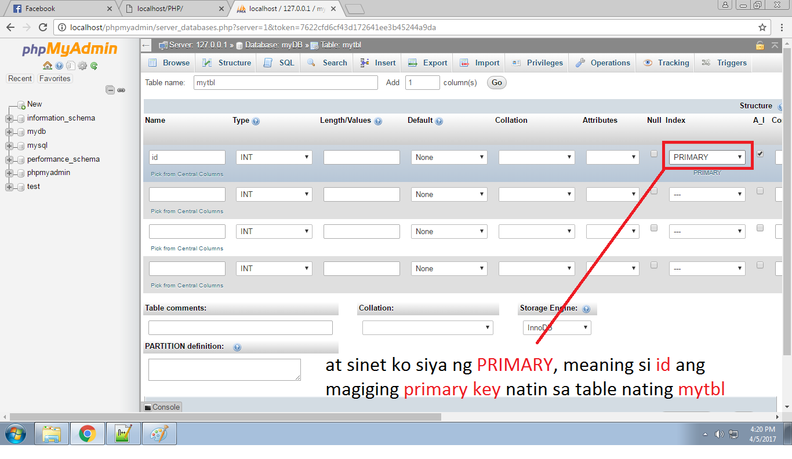
Task: Open documentation via the question mark icon
Action: (x=59, y=65)
